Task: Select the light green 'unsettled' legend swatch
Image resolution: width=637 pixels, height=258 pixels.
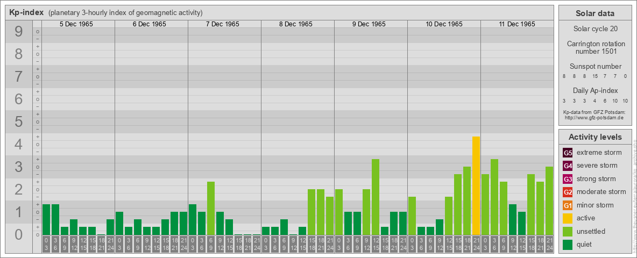Action: point(568,231)
